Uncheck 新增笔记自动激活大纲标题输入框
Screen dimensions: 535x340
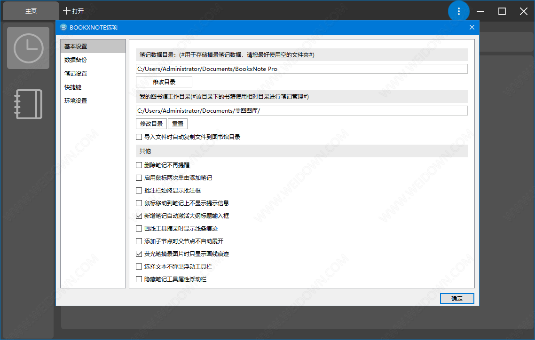pos(139,216)
